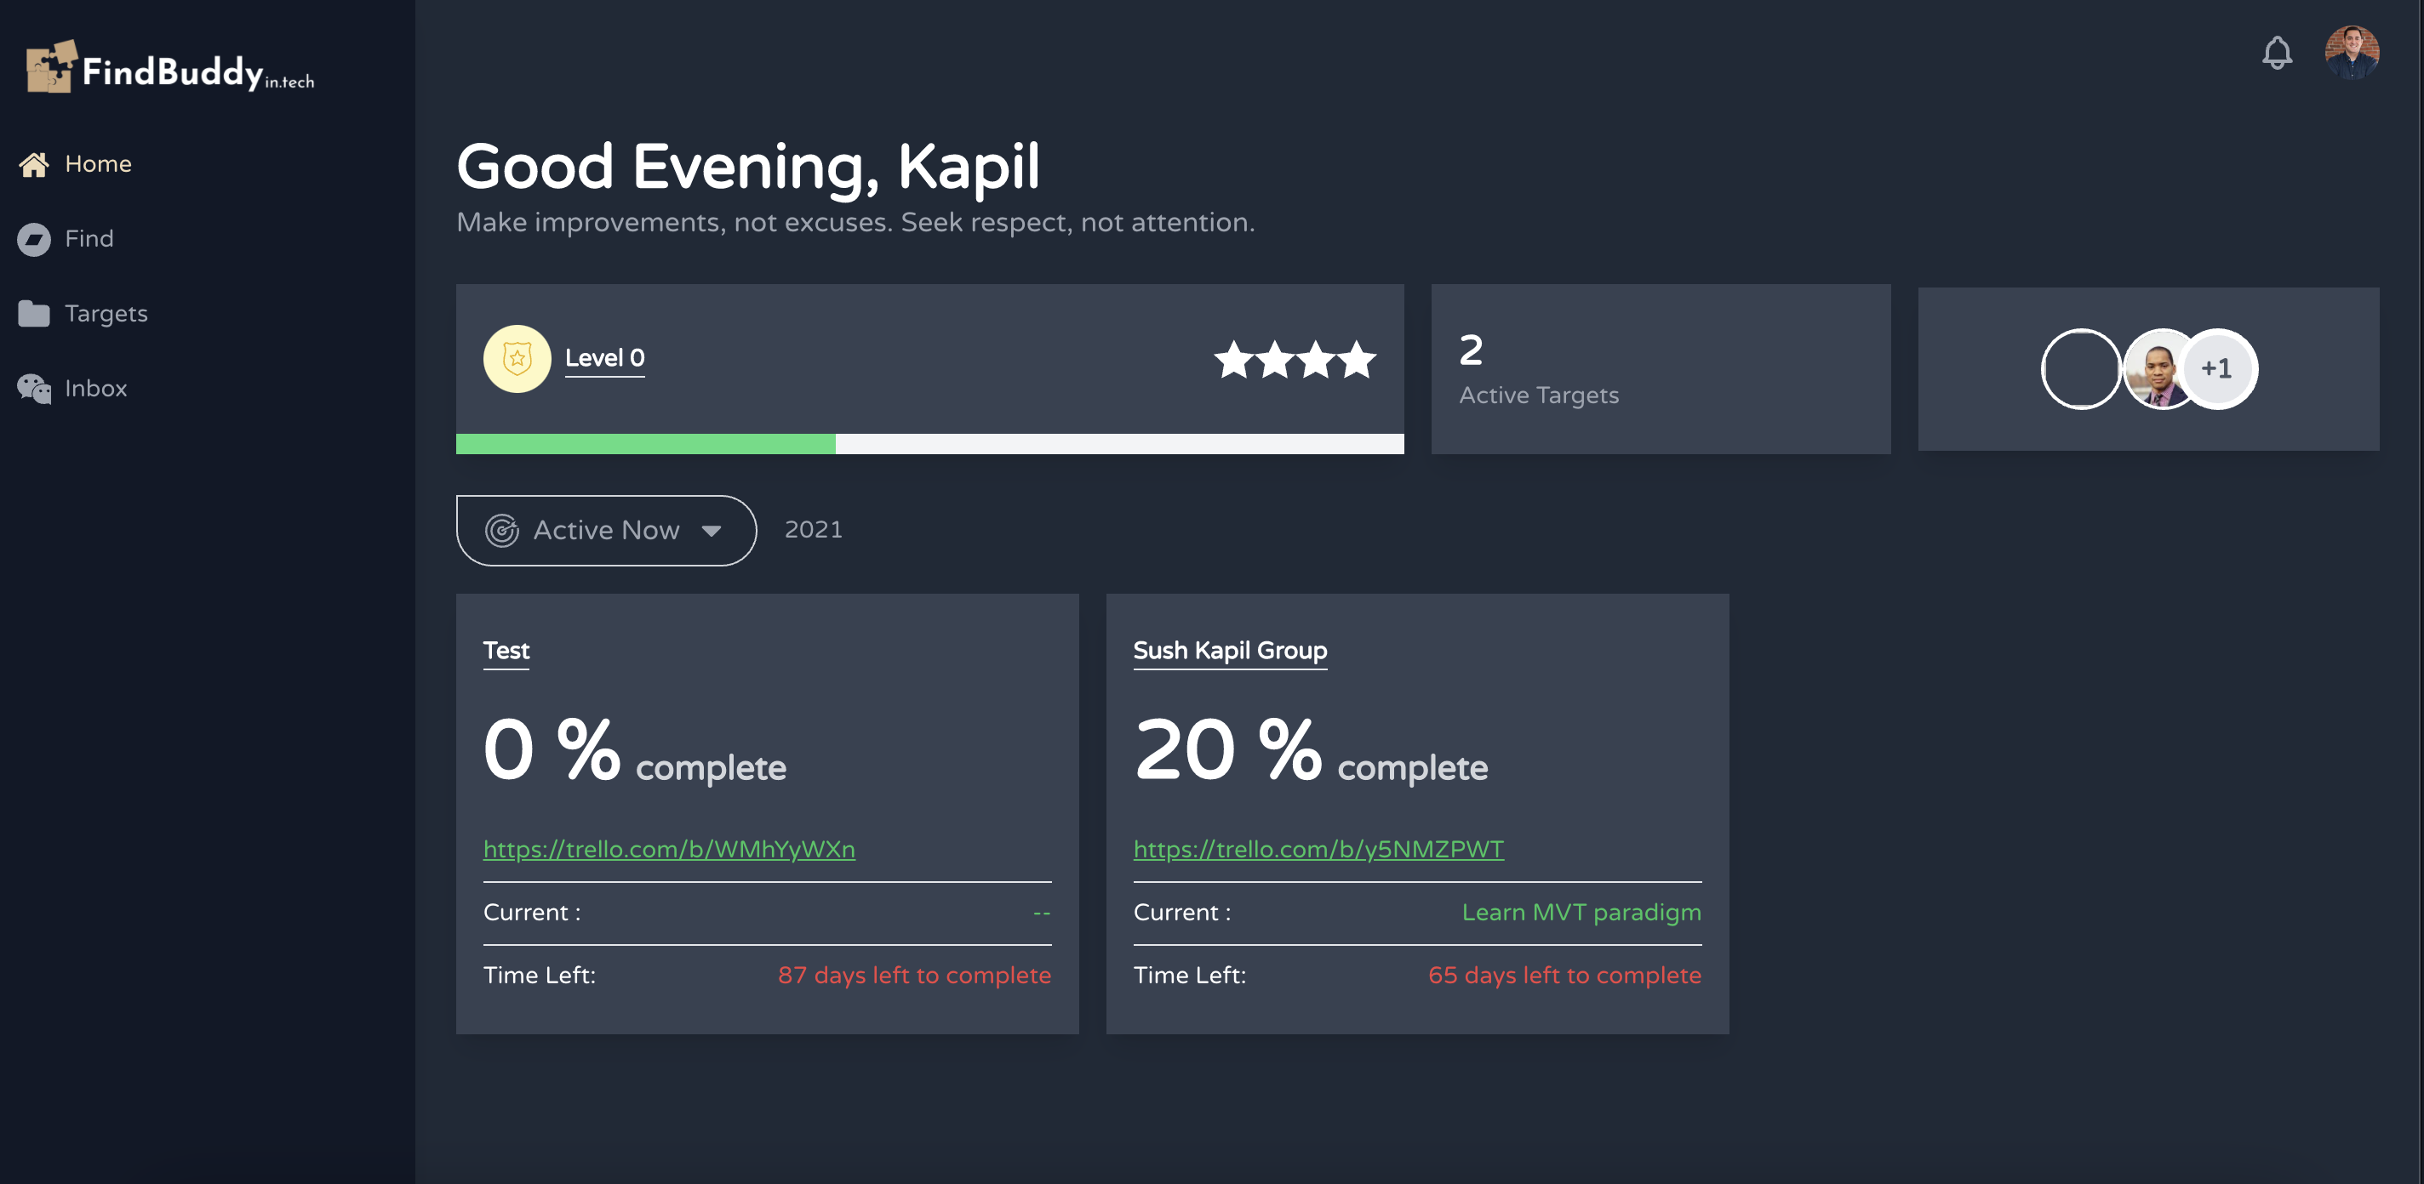The image size is (2424, 1184).
Task: Open the user profile avatar top right
Action: pos(2351,53)
